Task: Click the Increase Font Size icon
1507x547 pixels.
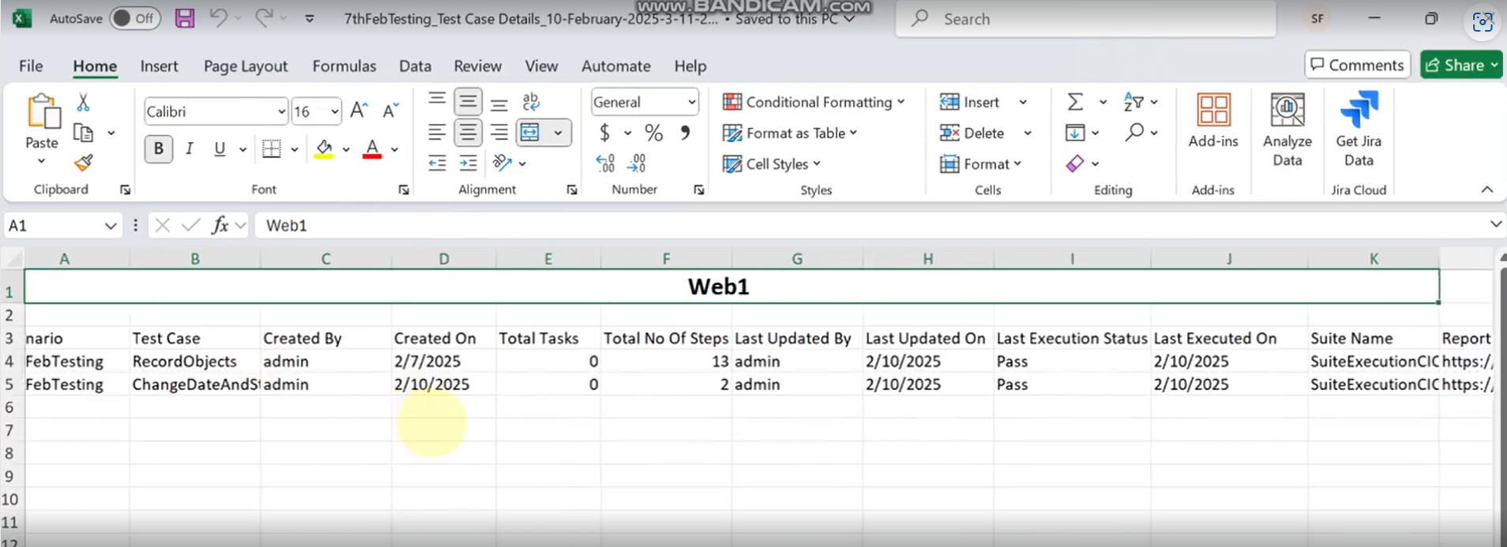Action: click(359, 111)
